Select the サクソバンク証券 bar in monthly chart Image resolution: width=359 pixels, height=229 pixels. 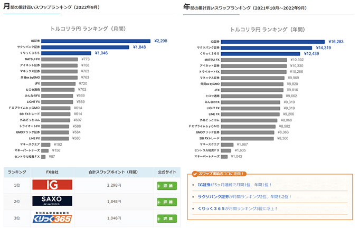pos(85,47)
